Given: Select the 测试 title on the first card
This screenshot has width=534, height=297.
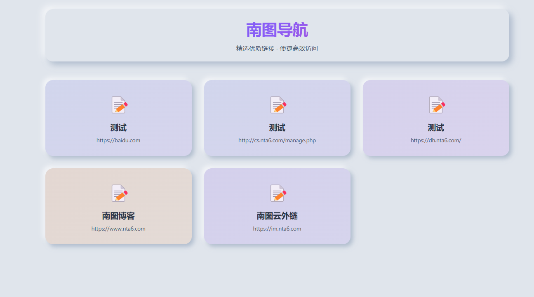Looking at the screenshot, I should (x=119, y=127).
